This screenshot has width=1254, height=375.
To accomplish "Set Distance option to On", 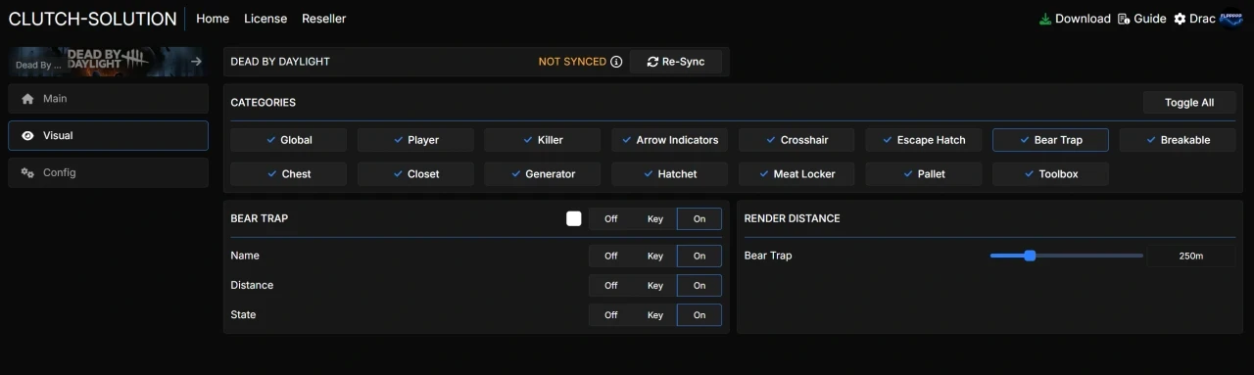I will pos(699,286).
